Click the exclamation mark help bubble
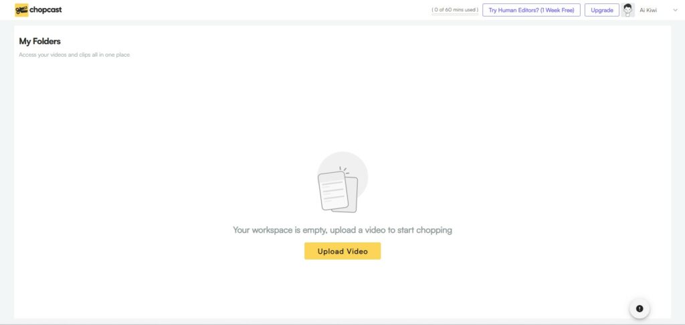This screenshot has width=685, height=325. tap(640, 308)
